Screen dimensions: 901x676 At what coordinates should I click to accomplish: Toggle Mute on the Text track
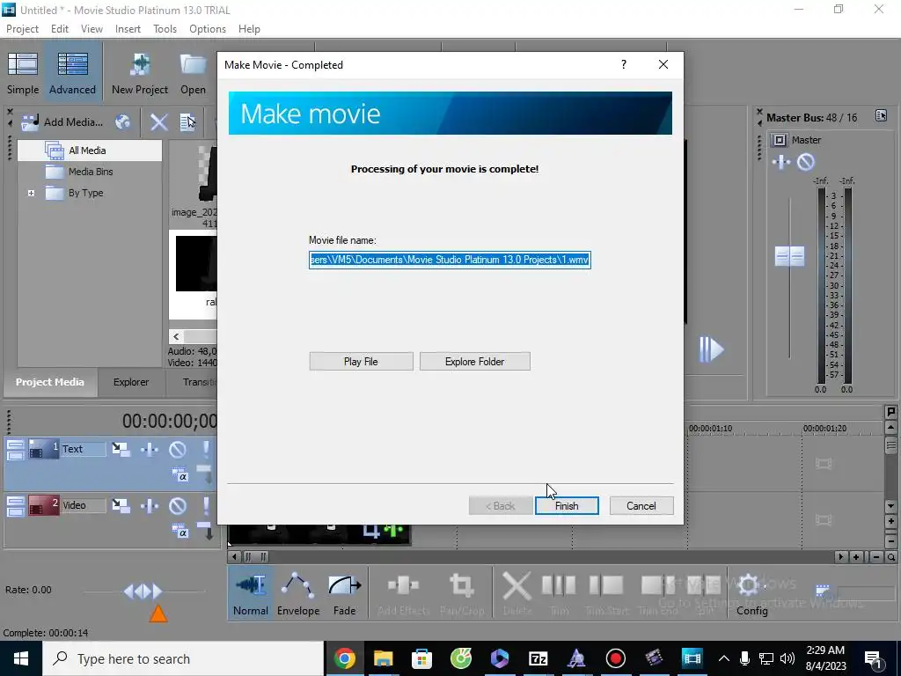coord(178,449)
